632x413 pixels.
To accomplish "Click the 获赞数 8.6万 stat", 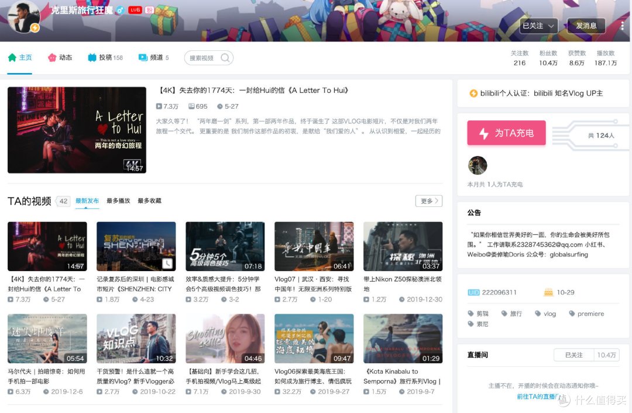I will tap(577, 58).
